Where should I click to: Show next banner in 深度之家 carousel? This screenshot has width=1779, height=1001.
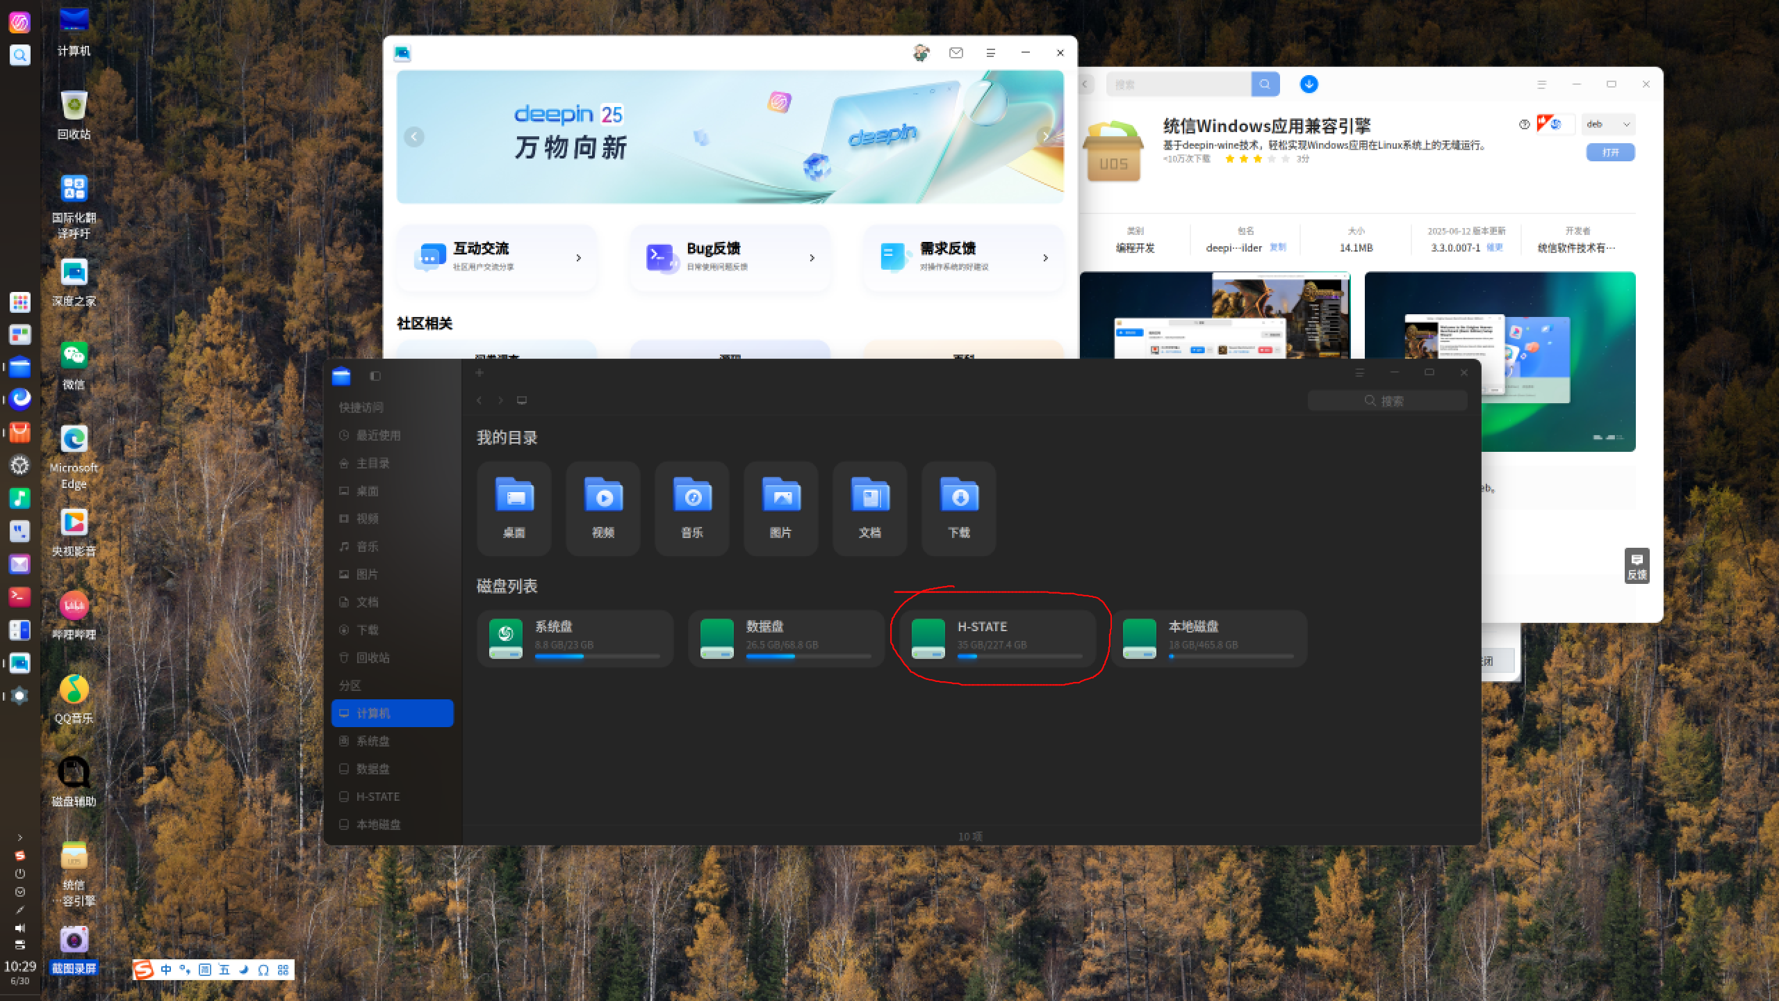tap(1046, 136)
